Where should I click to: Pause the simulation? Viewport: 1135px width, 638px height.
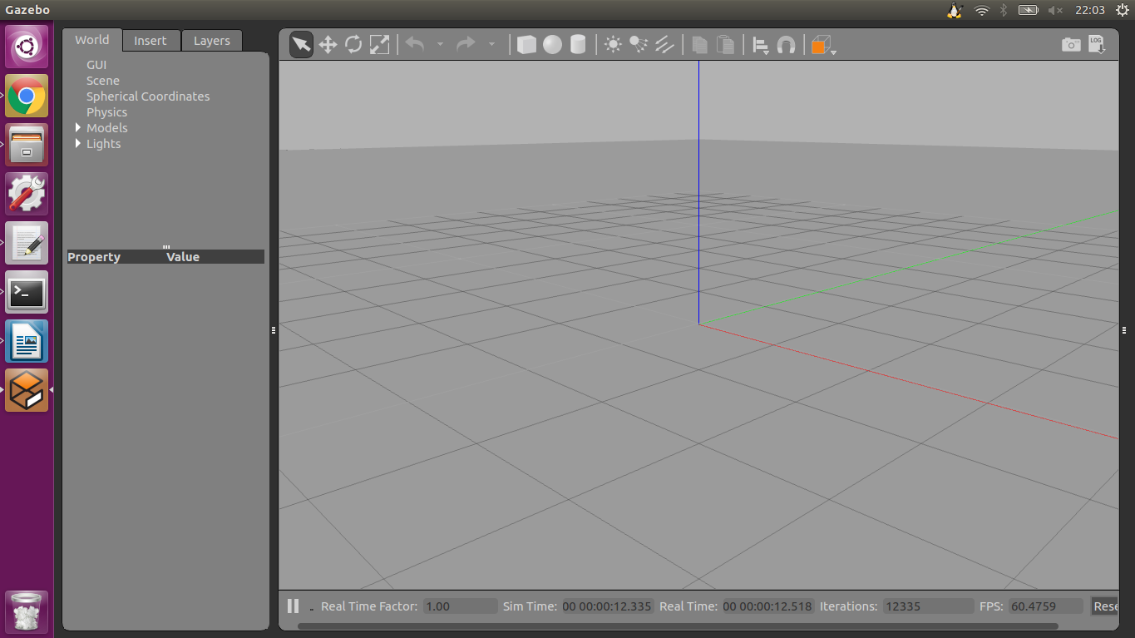pyautogui.click(x=293, y=606)
